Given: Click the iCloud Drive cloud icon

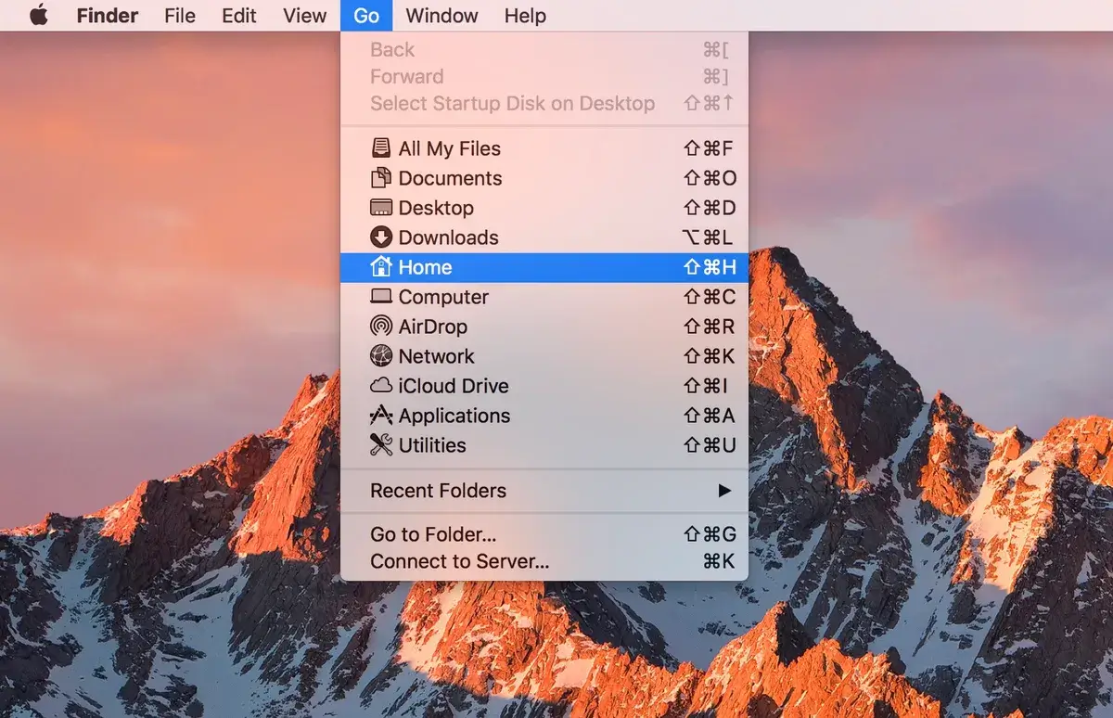Looking at the screenshot, I should [x=381, y=386].
